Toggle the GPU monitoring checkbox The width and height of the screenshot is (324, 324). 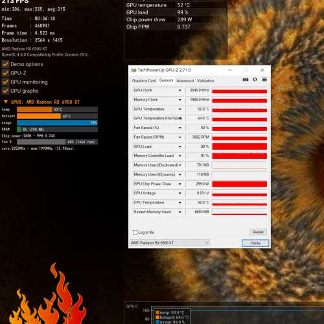tap(5, 82)
